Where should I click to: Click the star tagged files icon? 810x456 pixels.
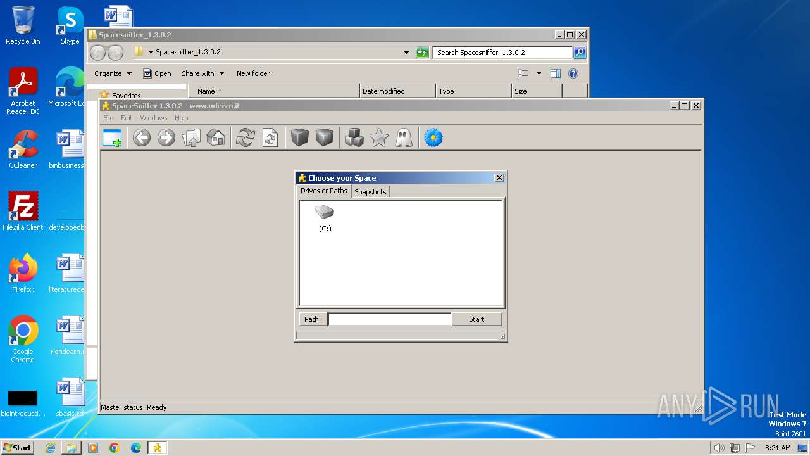pos(379,137)
